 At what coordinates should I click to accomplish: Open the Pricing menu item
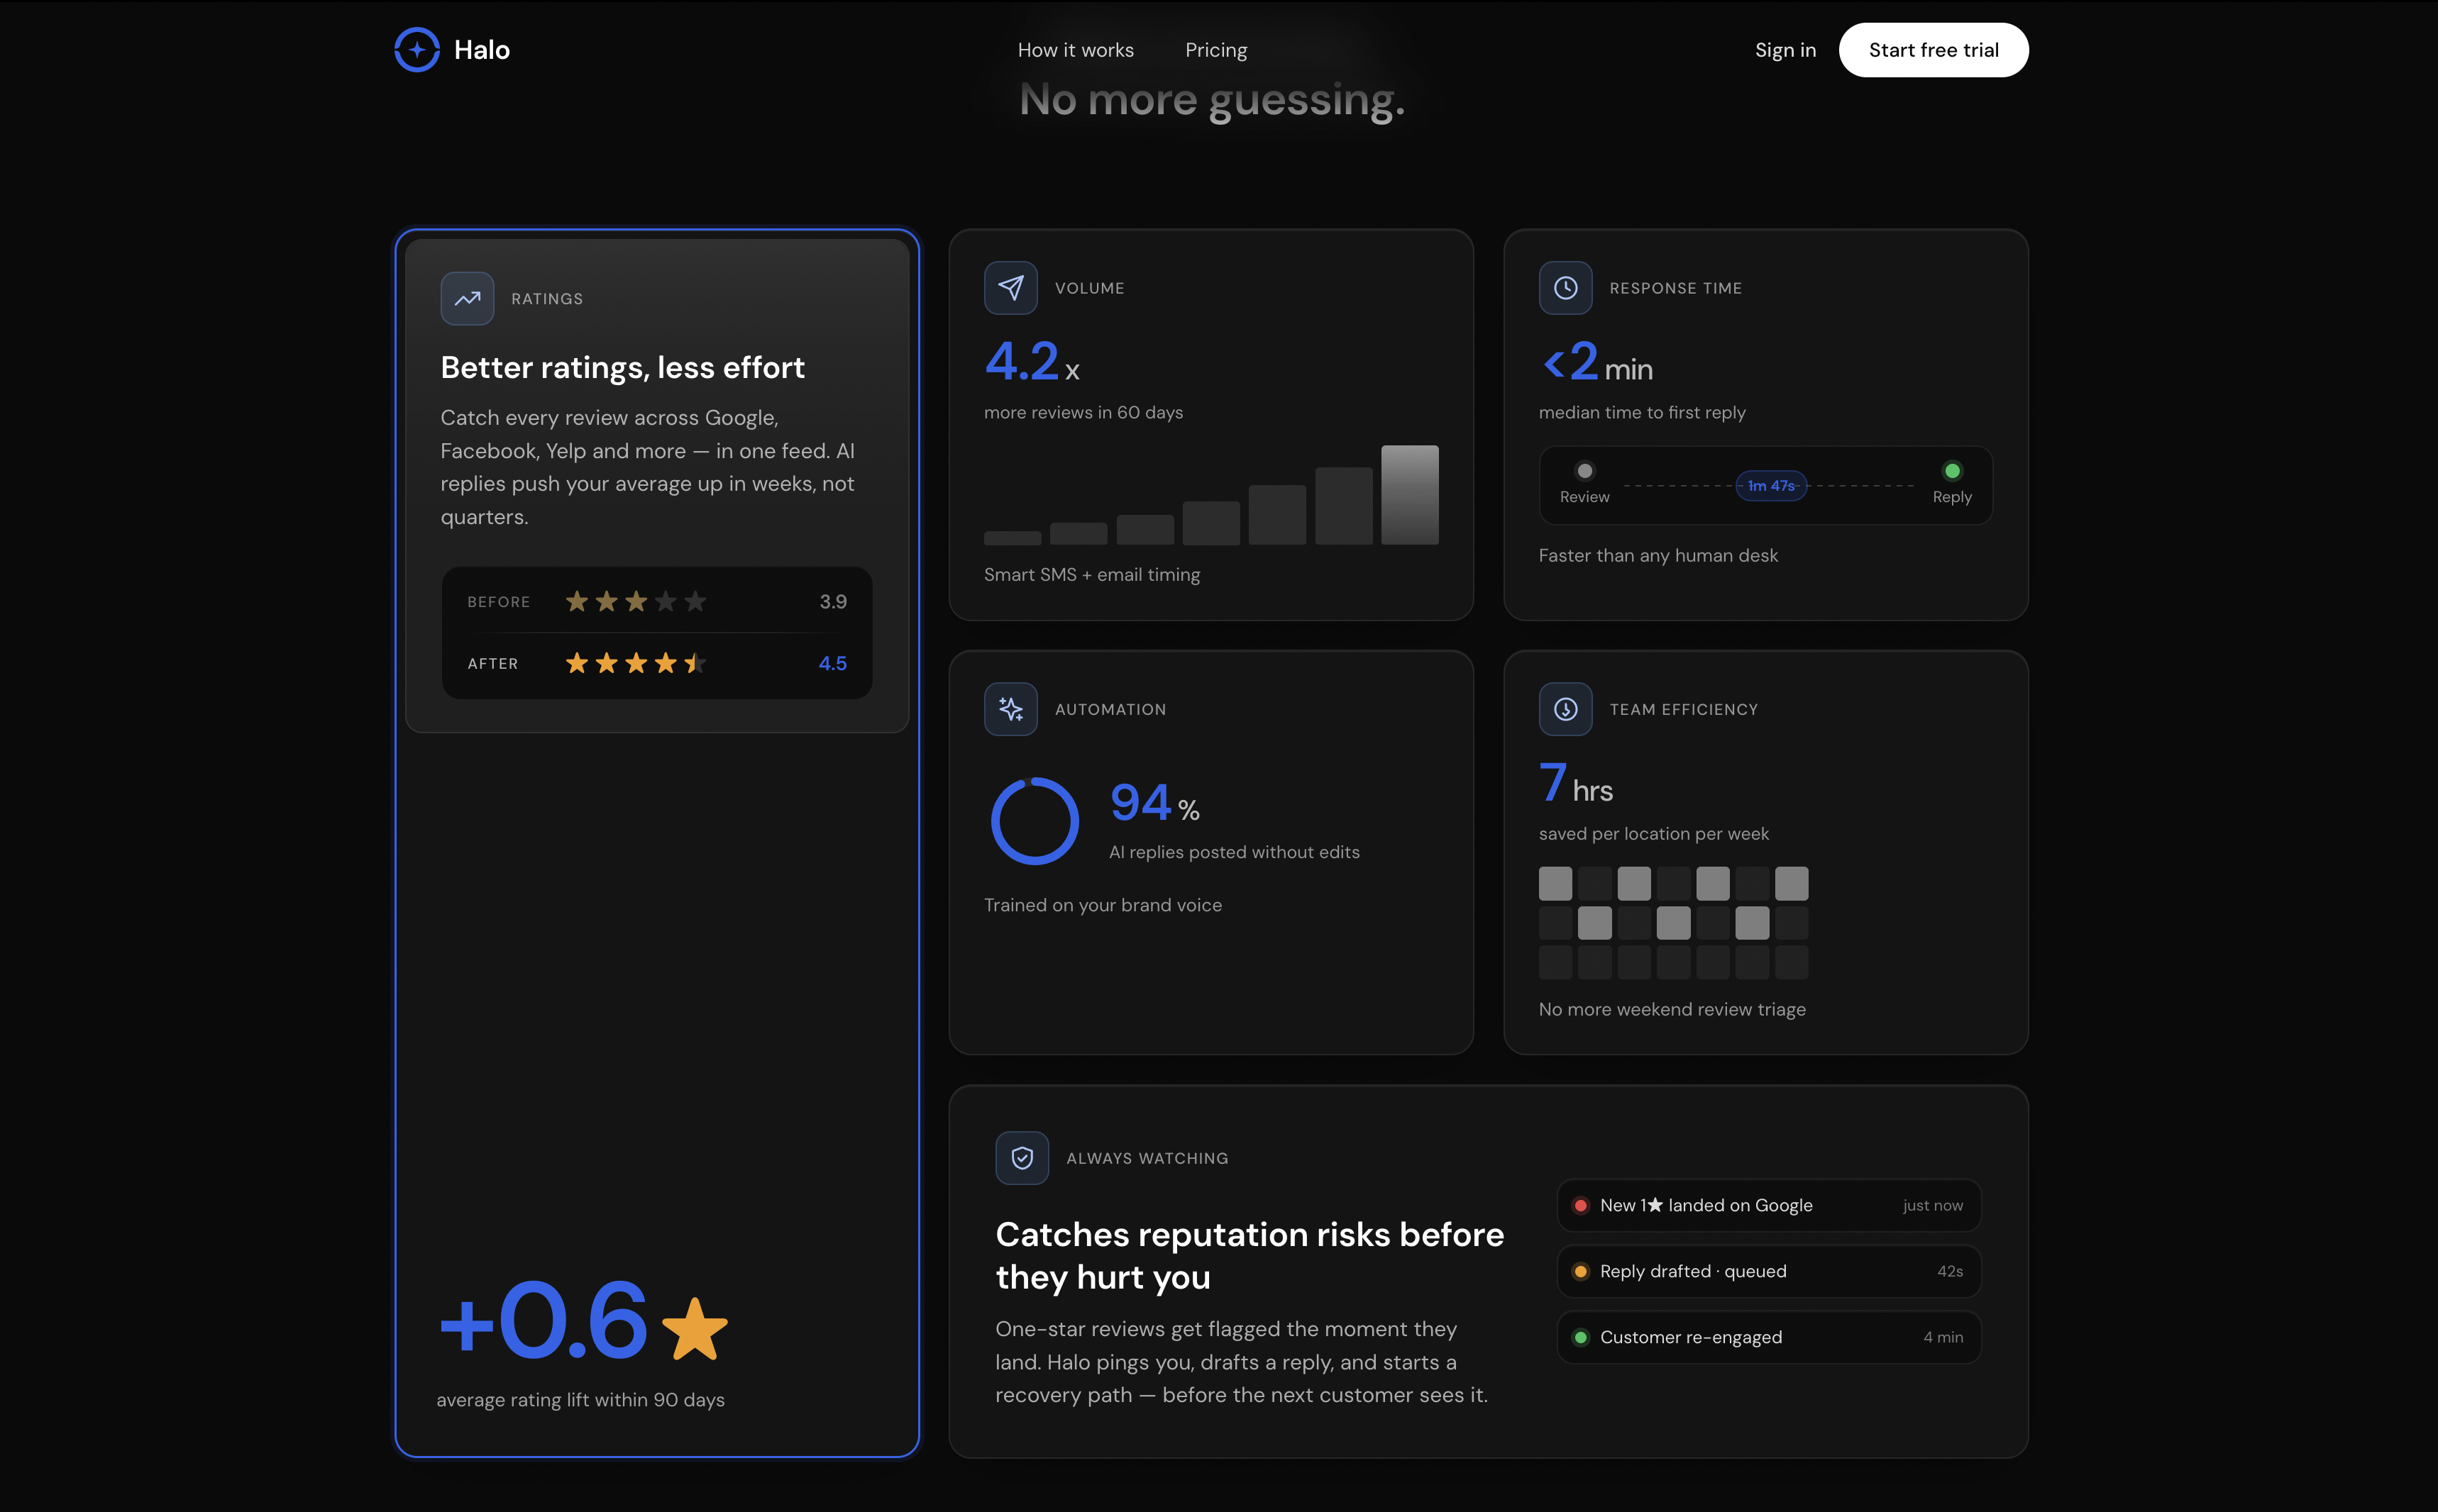tap(1215, 50)
